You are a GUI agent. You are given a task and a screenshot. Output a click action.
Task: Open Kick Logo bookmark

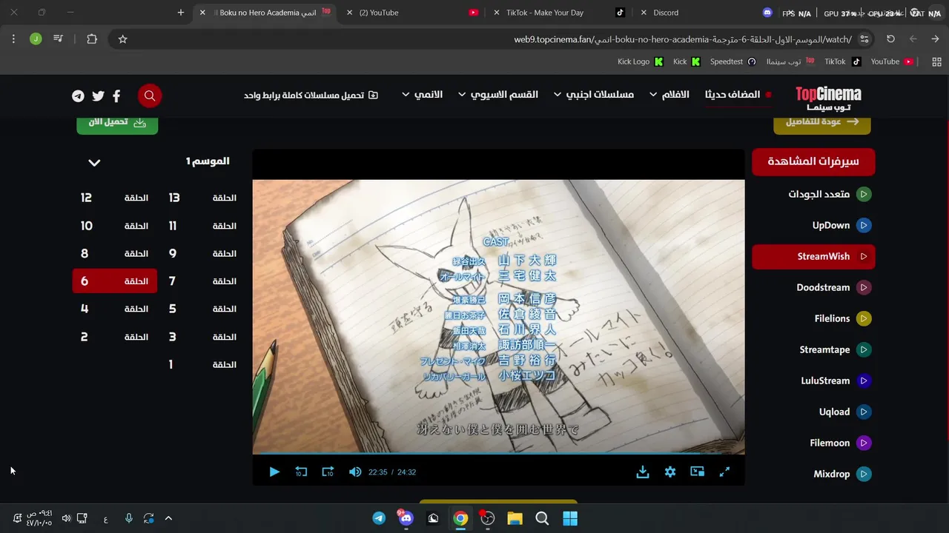tap(641, 61)
